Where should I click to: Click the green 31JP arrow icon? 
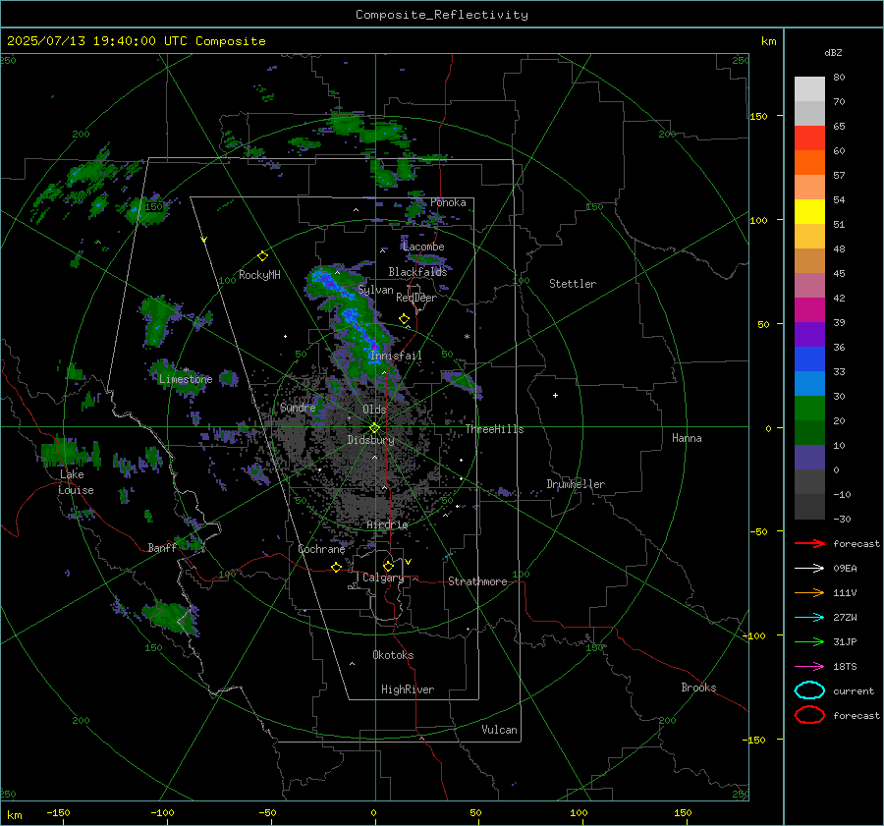point(809,641)
